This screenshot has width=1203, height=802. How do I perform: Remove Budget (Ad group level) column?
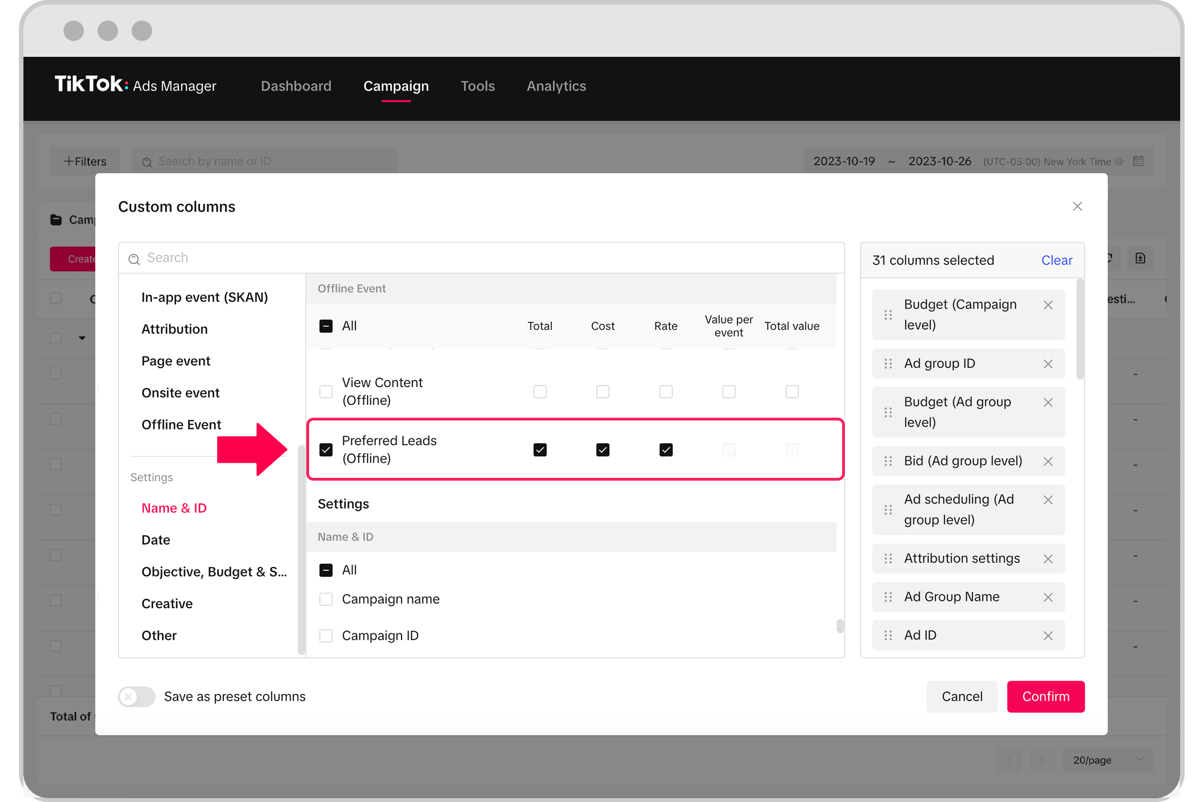tap(1048, 402)
